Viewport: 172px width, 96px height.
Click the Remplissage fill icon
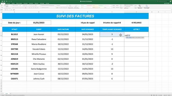125,6
